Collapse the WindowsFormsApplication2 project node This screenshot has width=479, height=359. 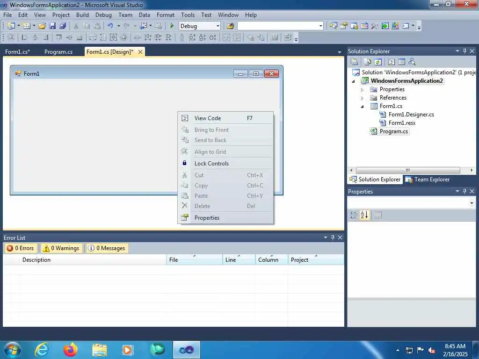[x=354, y=81]
